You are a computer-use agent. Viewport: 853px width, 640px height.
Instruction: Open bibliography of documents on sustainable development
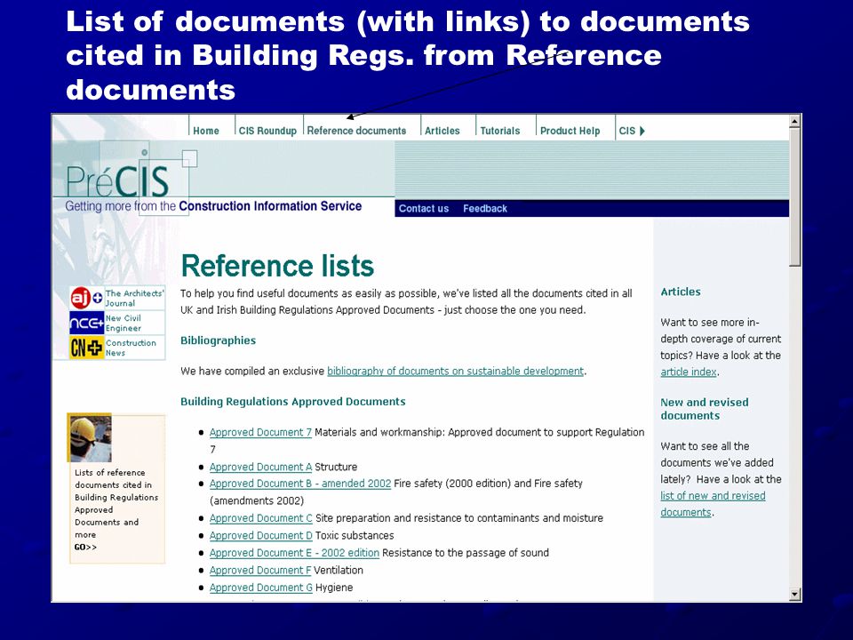[455, 372]
